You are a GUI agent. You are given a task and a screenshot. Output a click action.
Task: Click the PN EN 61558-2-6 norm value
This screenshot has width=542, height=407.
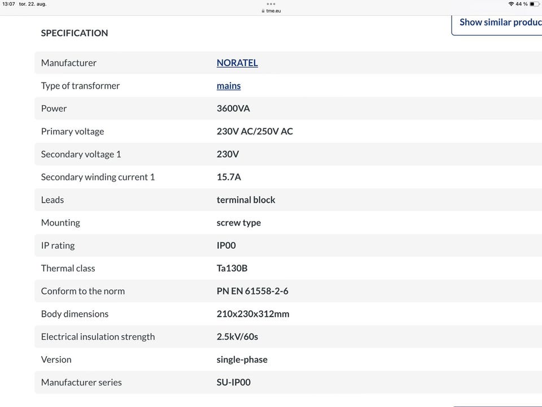click(252, 291)
